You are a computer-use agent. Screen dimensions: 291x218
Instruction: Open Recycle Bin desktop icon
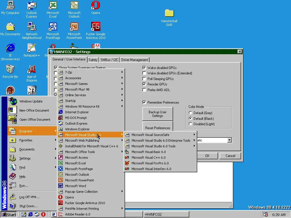[x=10, y=72]
